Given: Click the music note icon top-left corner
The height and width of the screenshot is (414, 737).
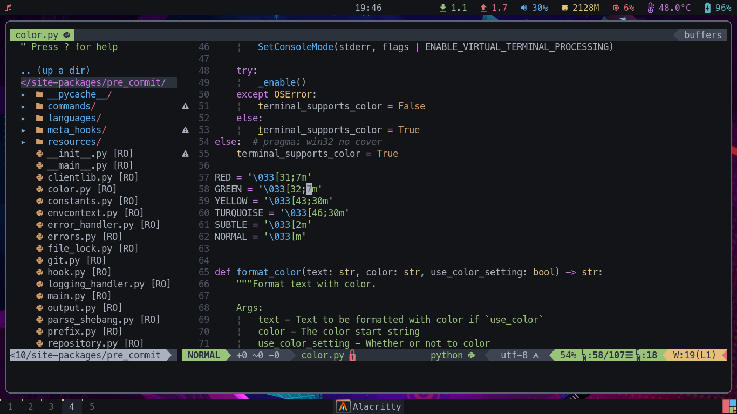Looking at the screenshot, I should click(7, 7).
